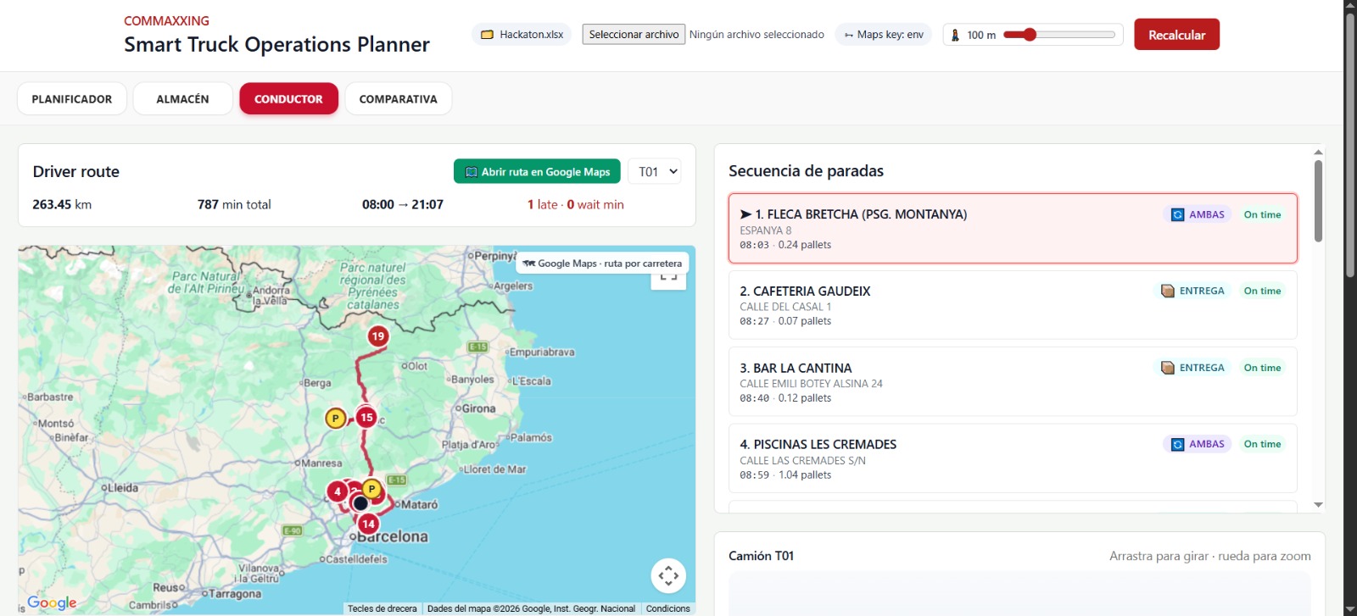Switch to the PLANIFICADOR tab
Viewport: 1357px width, 616px height.
click(x=72, y=99)
